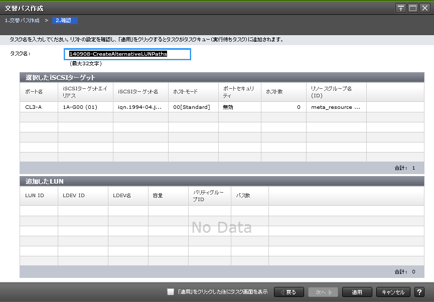
Task: Click the help question mark icon
Action: (x=419, y=292)
